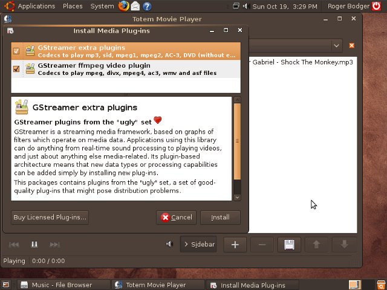Click the system volume icon in the top panel
Image resolution: width=387 pixels, height=290 pixels.
pyautogui.click(x=246, y=6)
